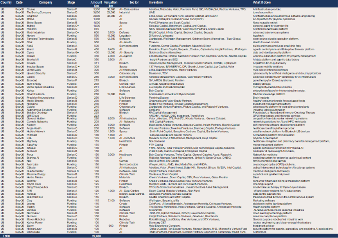Image resolution: width=338 pixels, height=238 pixels.
Task: Select the Legaltech sector cell
Action: [x=125, y=36]
